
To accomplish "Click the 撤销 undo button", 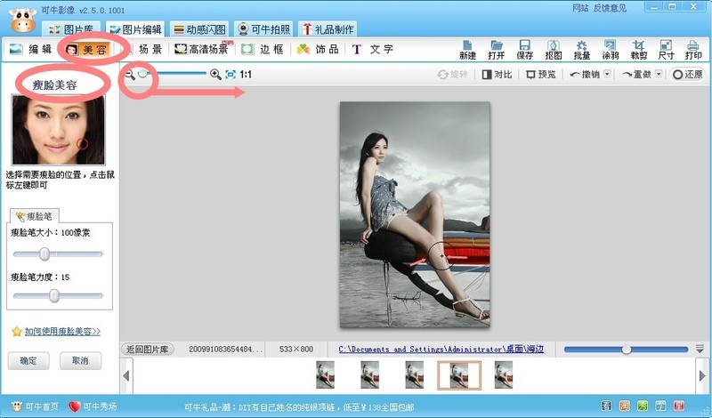I will point(585,75).
